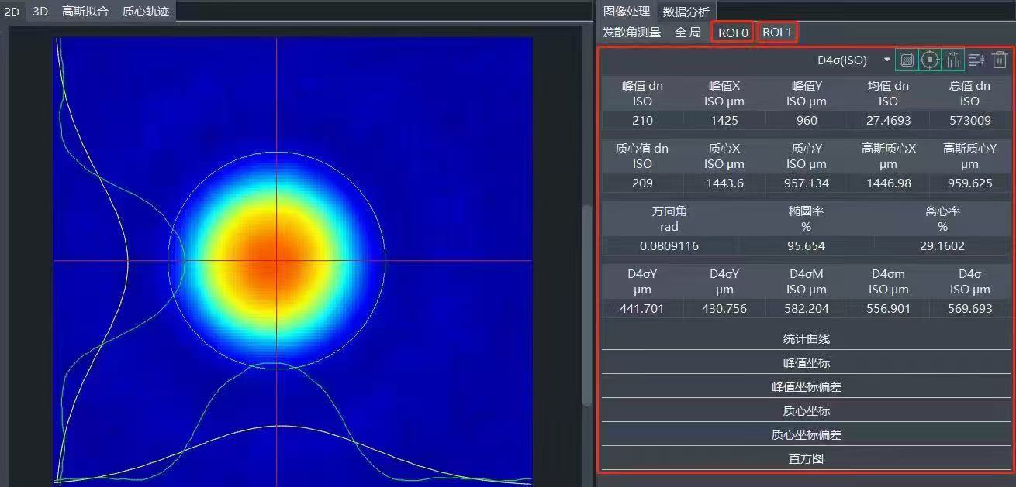
Task: Switch to the 图像处理 tab
Action: click(x=625, y=12)
